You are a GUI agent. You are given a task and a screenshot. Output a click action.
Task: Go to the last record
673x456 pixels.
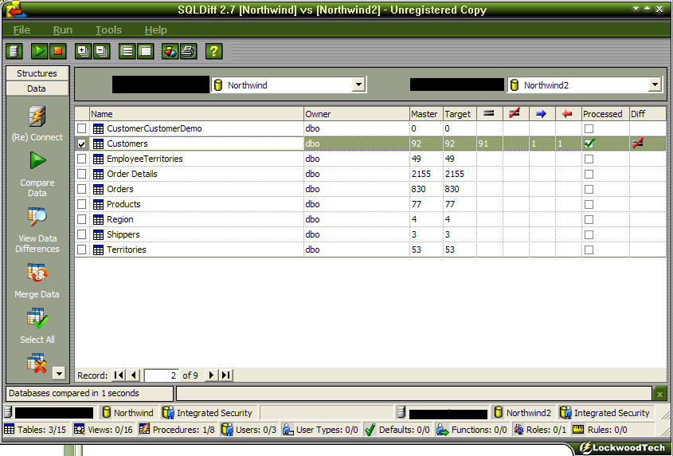[x=226, y=375]
